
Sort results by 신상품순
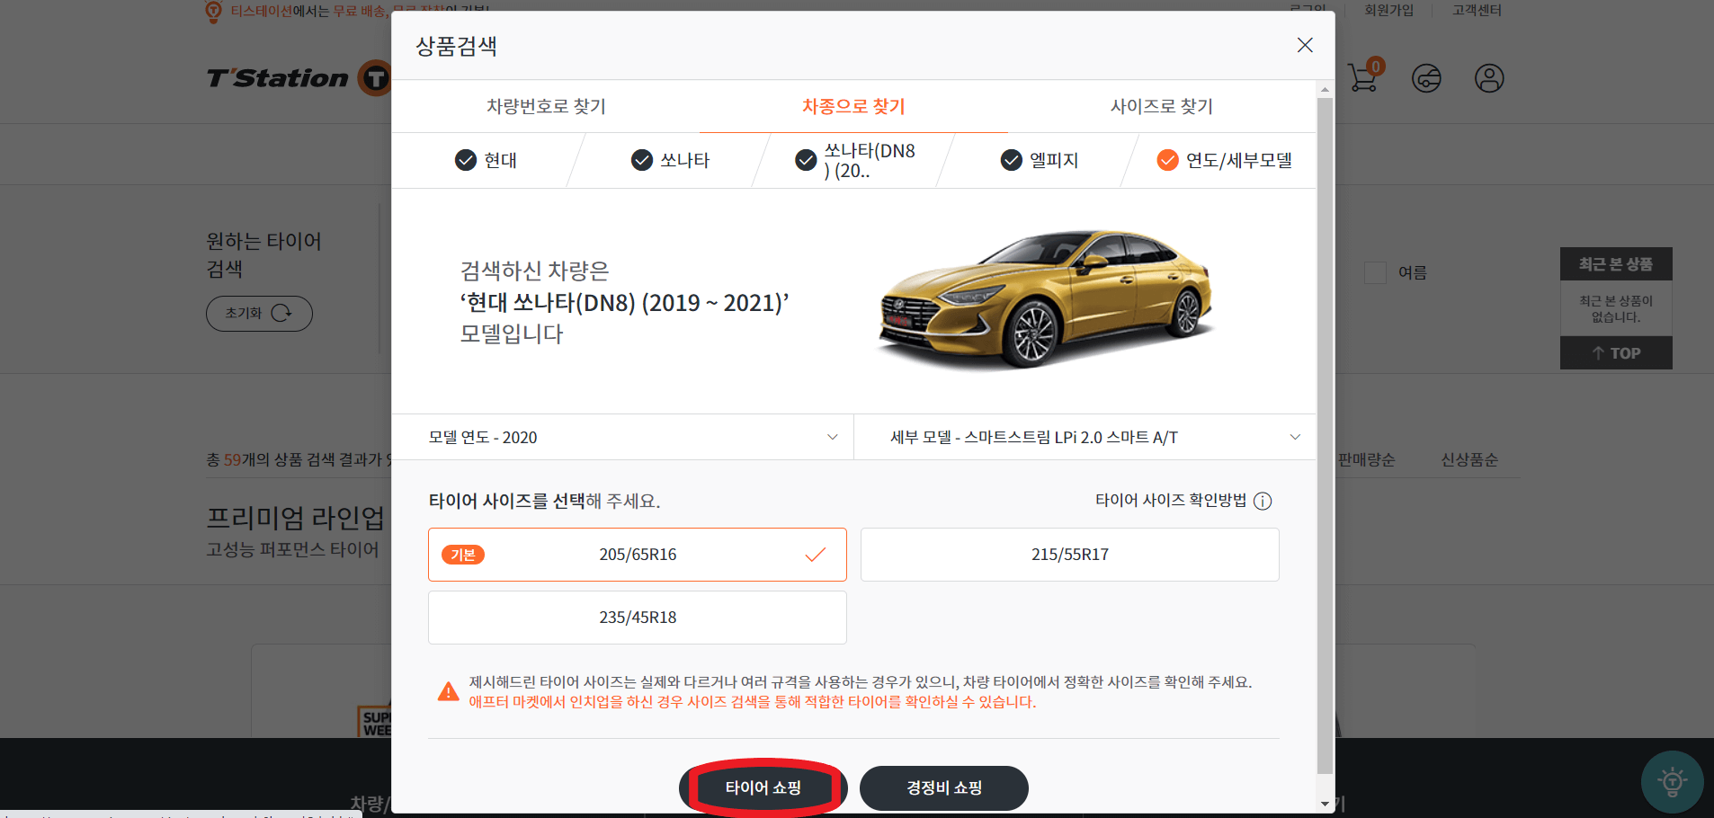pyautogui.click(x=1469, y=459)
